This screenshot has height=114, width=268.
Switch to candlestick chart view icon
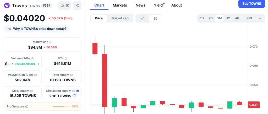(155, 18)
